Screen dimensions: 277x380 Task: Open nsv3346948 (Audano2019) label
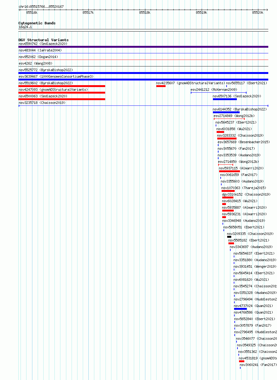pyautogui.click(x=244, y=221)
